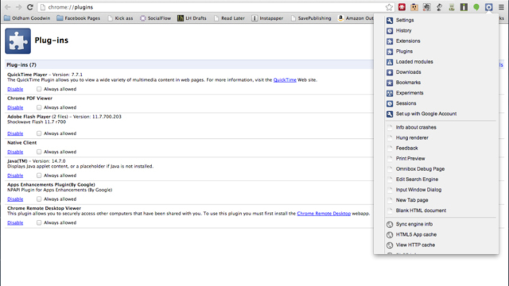Select Feedback in the popup menu
Viewport: 509px width, 286px height.
(407, 148)
